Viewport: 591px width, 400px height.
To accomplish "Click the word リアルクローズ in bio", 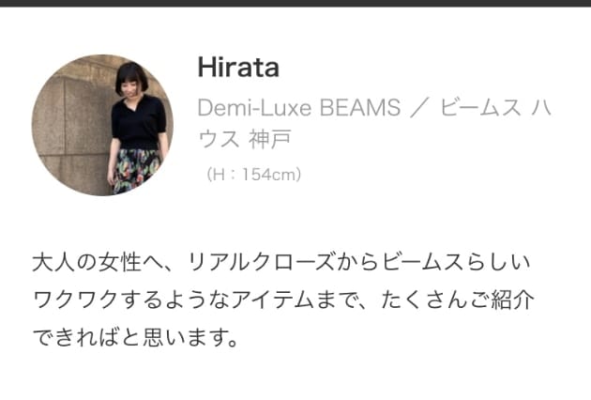I will pyautogui.click(x=261, y=262).
